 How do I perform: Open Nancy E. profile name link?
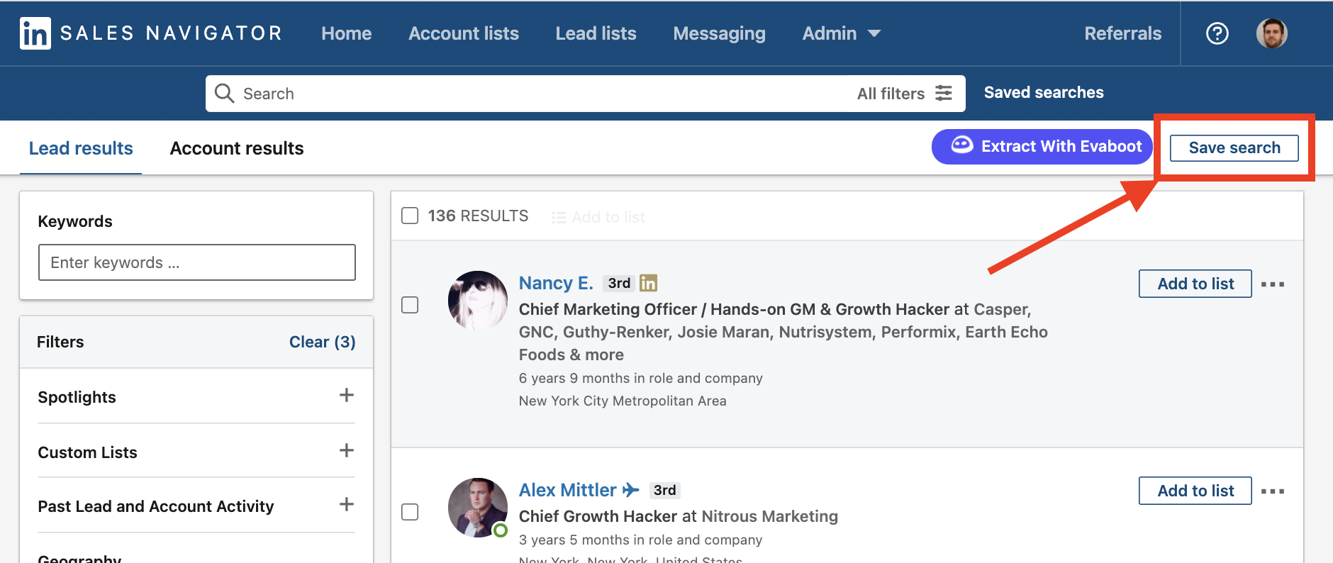click(556, 283)
